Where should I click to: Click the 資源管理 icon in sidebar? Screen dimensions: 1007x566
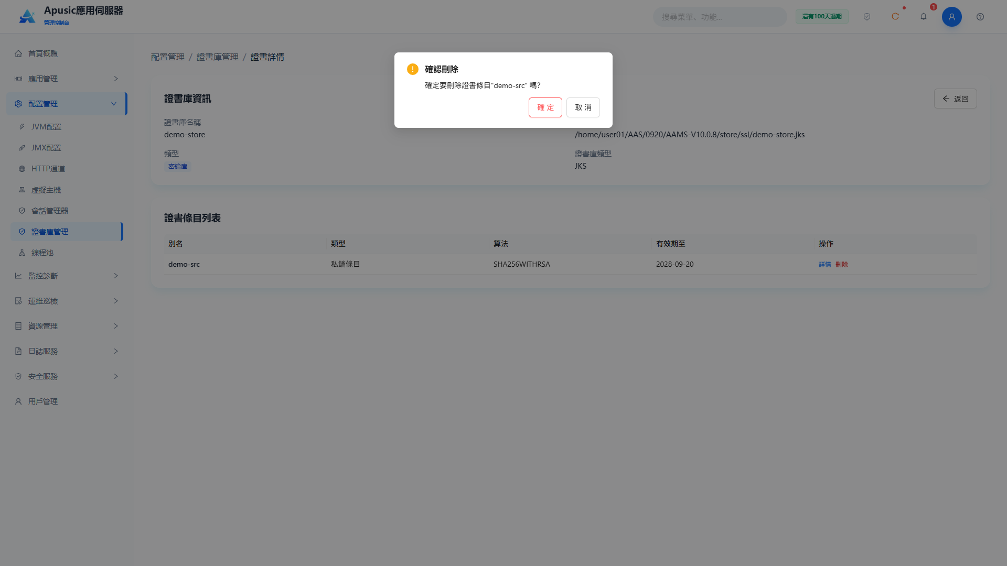pyautogui.click(x=18, y=326)
